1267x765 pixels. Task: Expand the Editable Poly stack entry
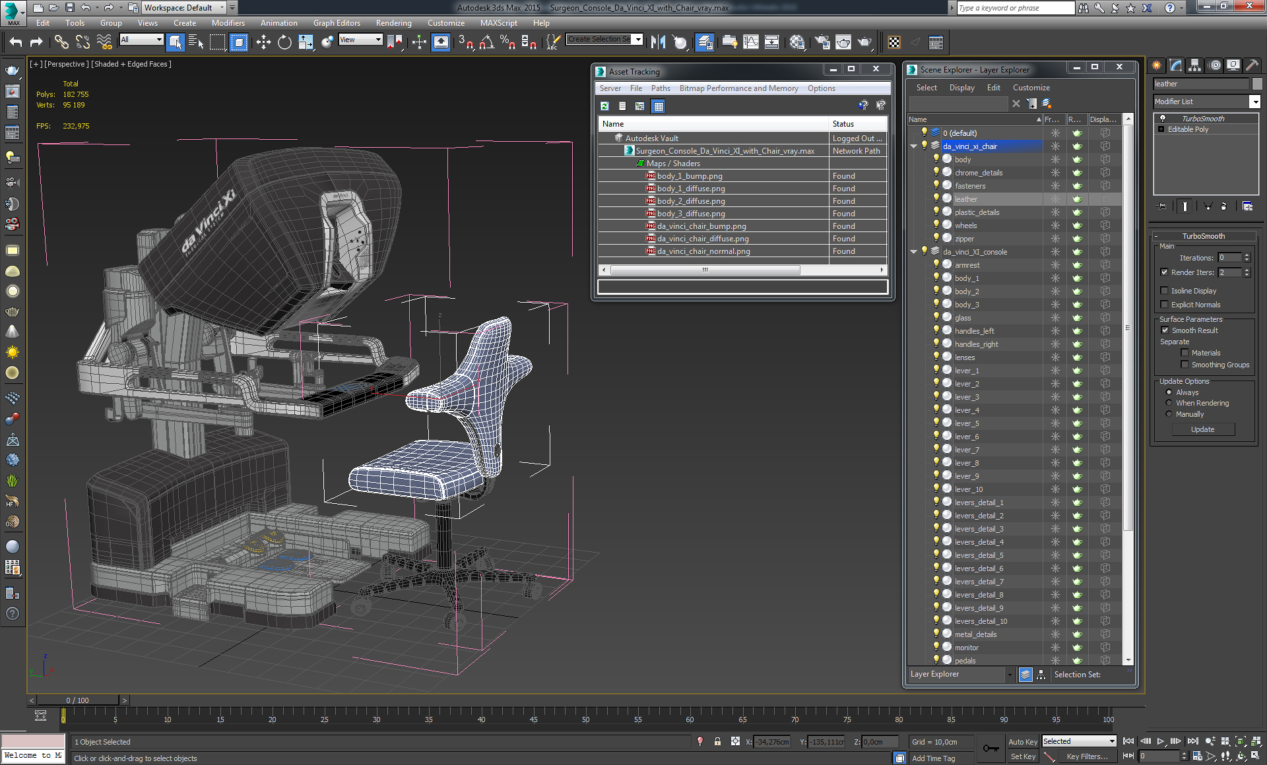point(1161,129)
